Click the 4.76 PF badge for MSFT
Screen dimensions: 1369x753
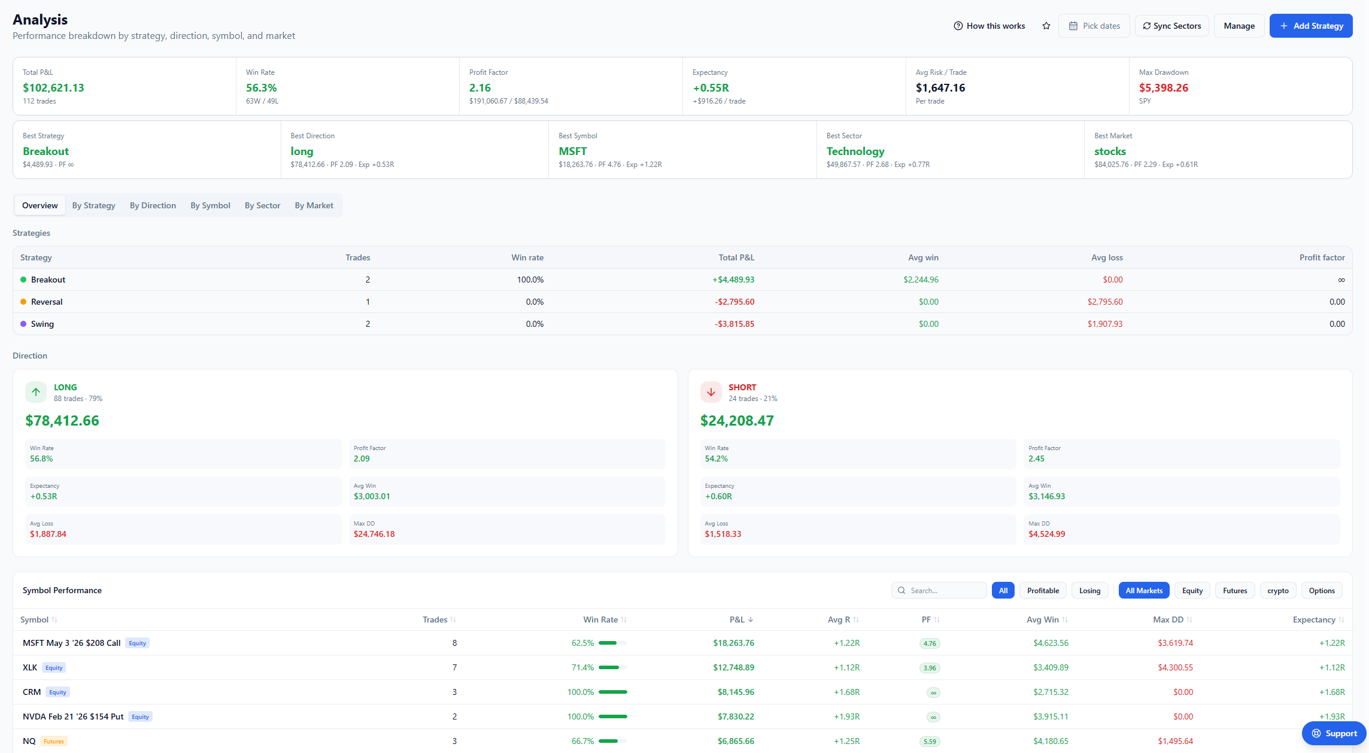930,643
